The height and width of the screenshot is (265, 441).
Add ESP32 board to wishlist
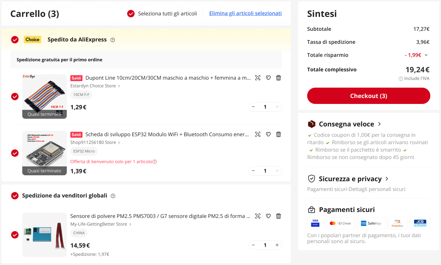pyautogui.click(x=268, y=134)
